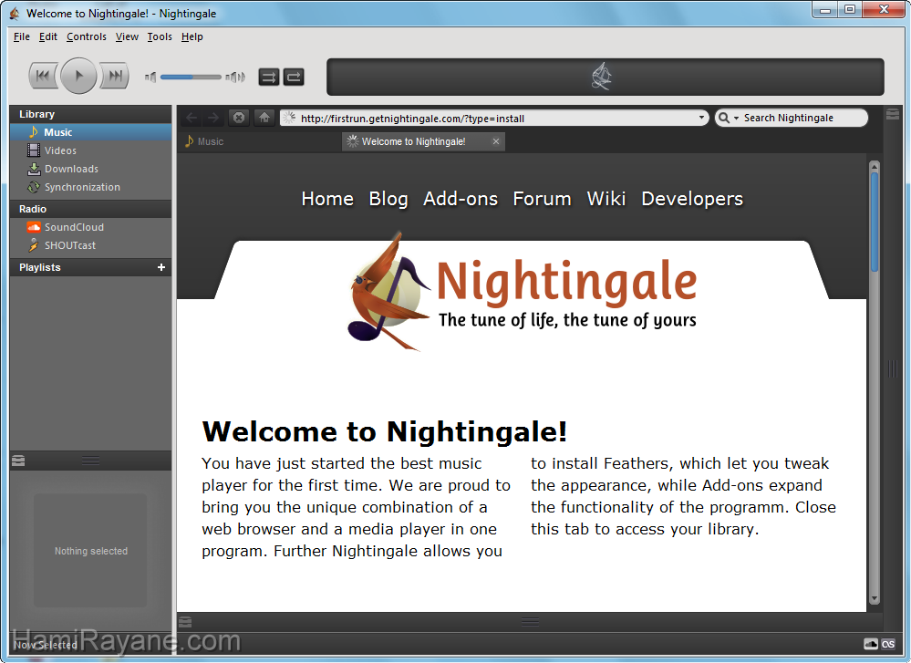Toggle the right sidebar pane icon
This screenshot has height=663, width=911.
(893, 115)
